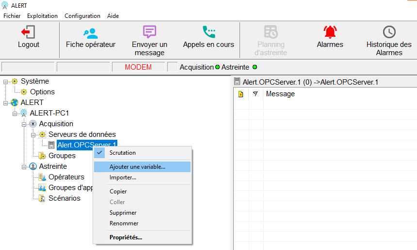Image resolution: width=417 pixels, height=250 pixels.
Task: Click Supprimer in the context menu
Action: click(x=123, y=213)
